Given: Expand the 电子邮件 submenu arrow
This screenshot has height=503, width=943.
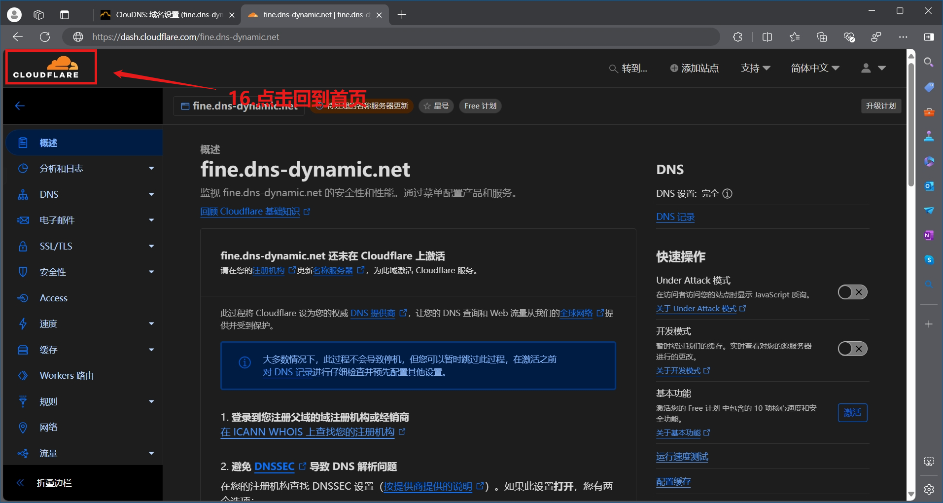Looking at the screenshot, I should pyautogui.click(x=151, y=220).
